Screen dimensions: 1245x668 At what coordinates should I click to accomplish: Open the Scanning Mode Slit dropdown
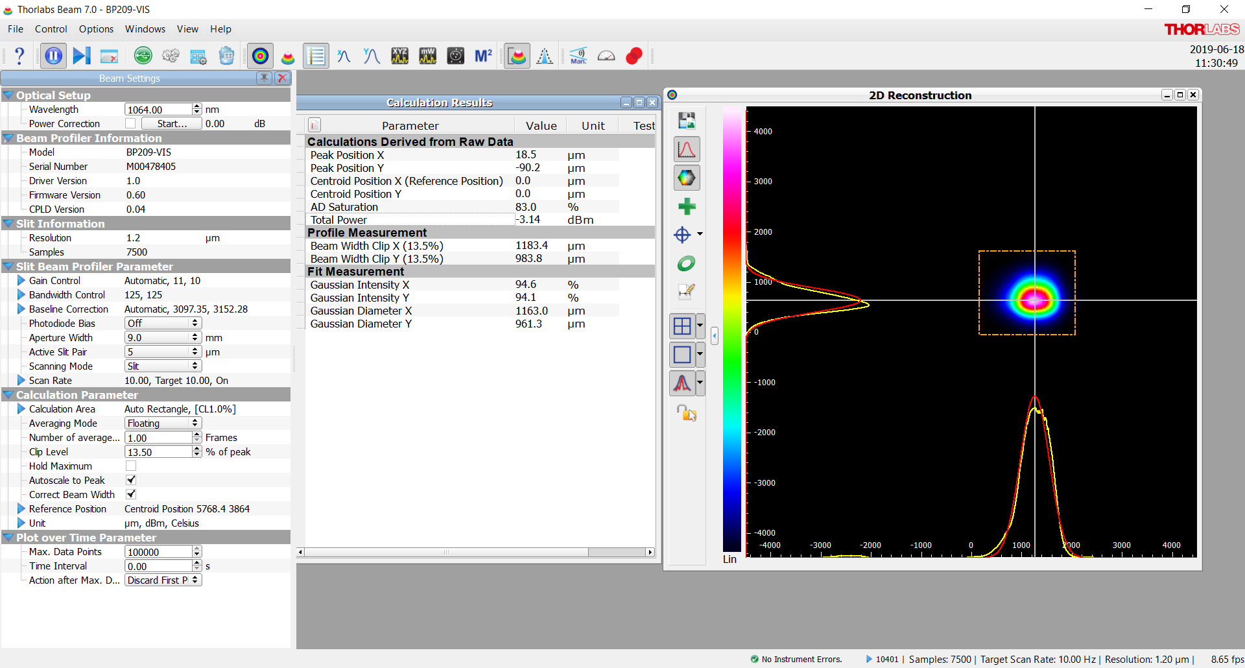[163, 366]
